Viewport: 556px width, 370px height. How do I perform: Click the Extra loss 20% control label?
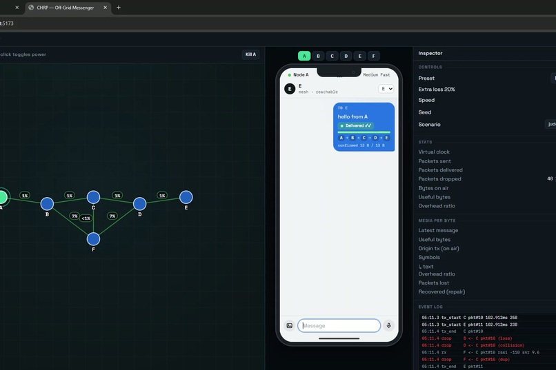[x=437, y=89]
